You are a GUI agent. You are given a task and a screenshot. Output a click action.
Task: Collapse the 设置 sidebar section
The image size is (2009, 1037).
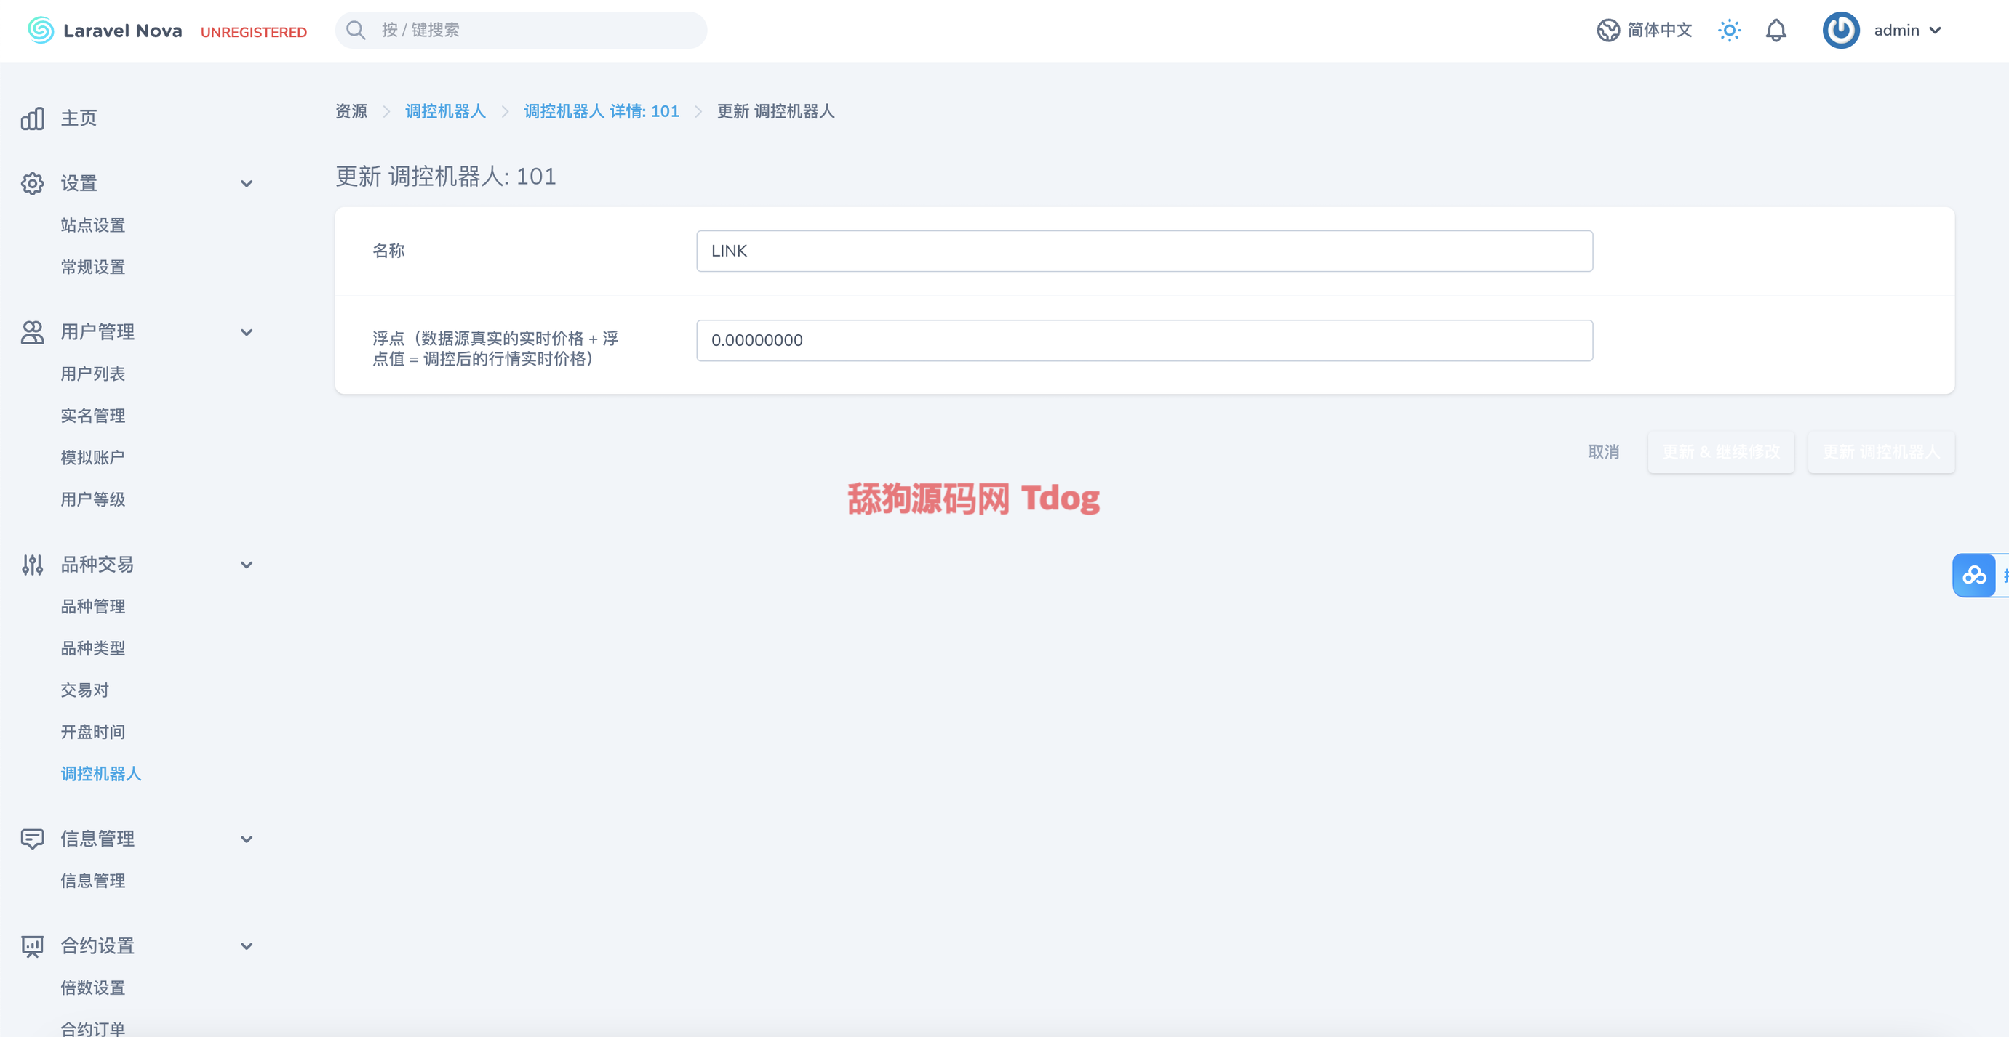click(247, 184)
